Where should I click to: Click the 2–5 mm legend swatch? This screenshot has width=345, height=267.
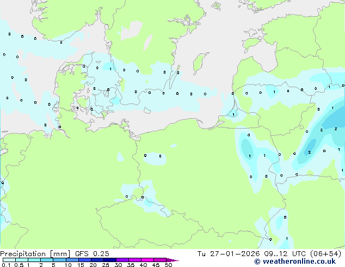[x=47, y=260]
